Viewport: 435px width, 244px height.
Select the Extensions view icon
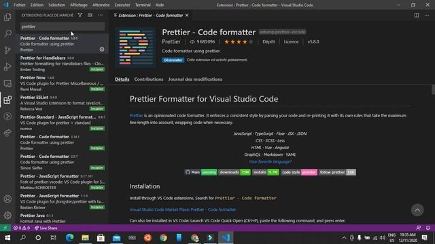pos(7,100)
